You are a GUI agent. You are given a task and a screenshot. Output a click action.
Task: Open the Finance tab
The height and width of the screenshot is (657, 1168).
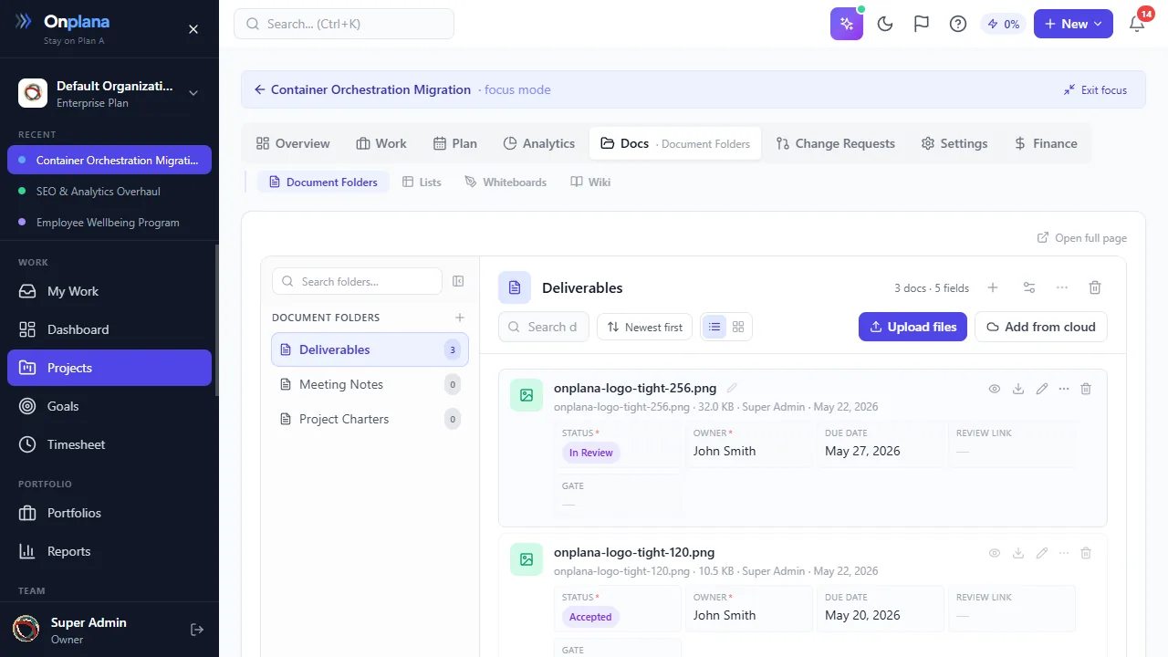(x=1046, y=143)
